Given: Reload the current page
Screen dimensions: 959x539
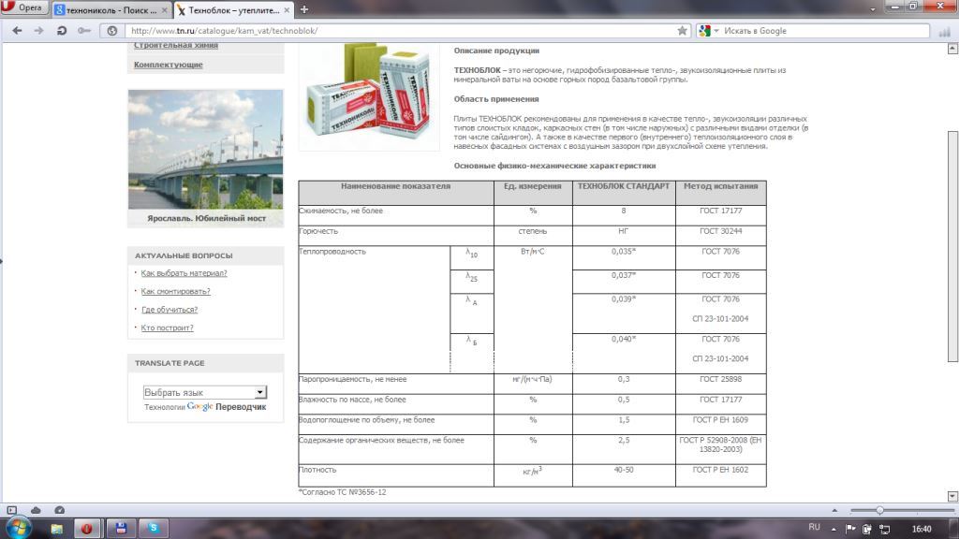Looking at the screenshot, I should pos(62,30).
